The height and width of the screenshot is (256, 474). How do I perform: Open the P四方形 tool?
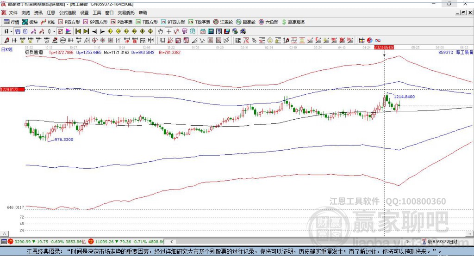pos(69,22)
